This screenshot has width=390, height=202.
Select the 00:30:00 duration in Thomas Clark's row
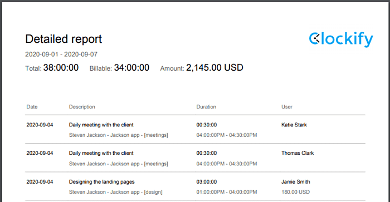click(207, 153)
